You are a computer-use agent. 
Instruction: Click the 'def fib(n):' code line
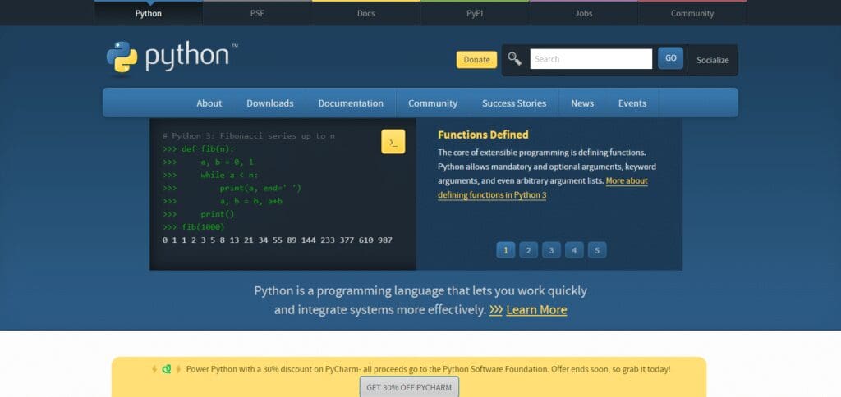[x=199, y=149]
